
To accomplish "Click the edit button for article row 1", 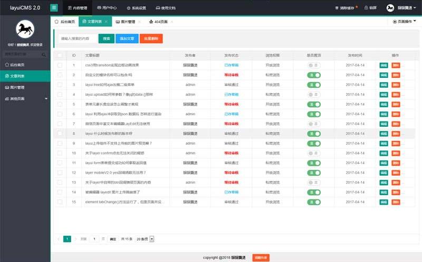I will tap(383, 65).
